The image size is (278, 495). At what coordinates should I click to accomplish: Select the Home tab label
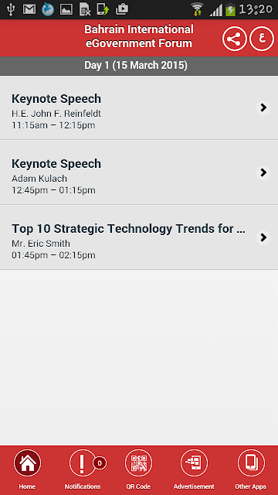[x=27, y=486]
